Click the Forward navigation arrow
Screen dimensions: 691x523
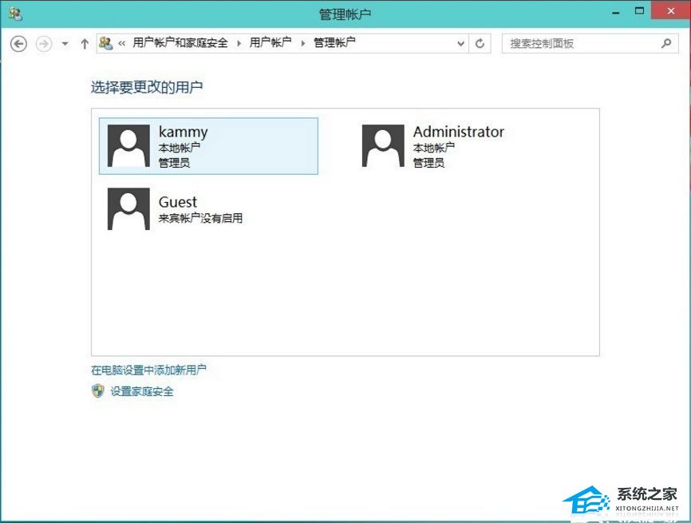(44, 44)
